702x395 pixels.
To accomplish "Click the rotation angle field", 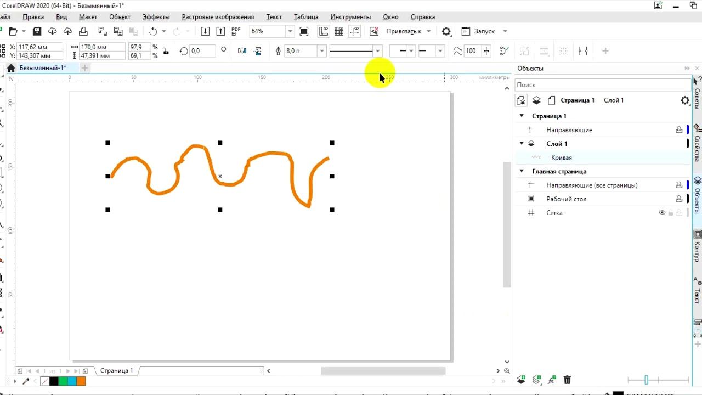I will click(202, 51).
